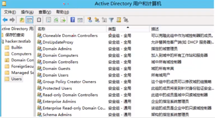Click the Up one level folder icon

point(22,20)
